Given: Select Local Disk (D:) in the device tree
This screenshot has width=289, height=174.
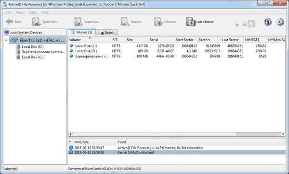Looking at the screenshot, I should 32,47.
